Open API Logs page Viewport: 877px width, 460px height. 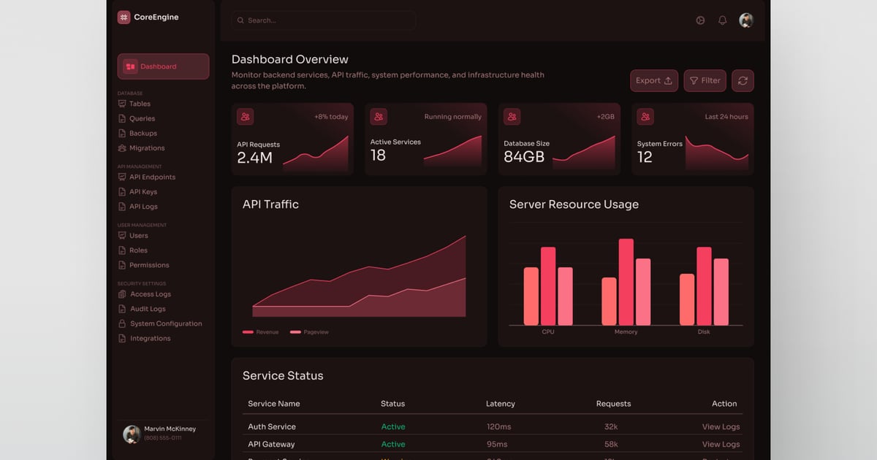[143, 207]
